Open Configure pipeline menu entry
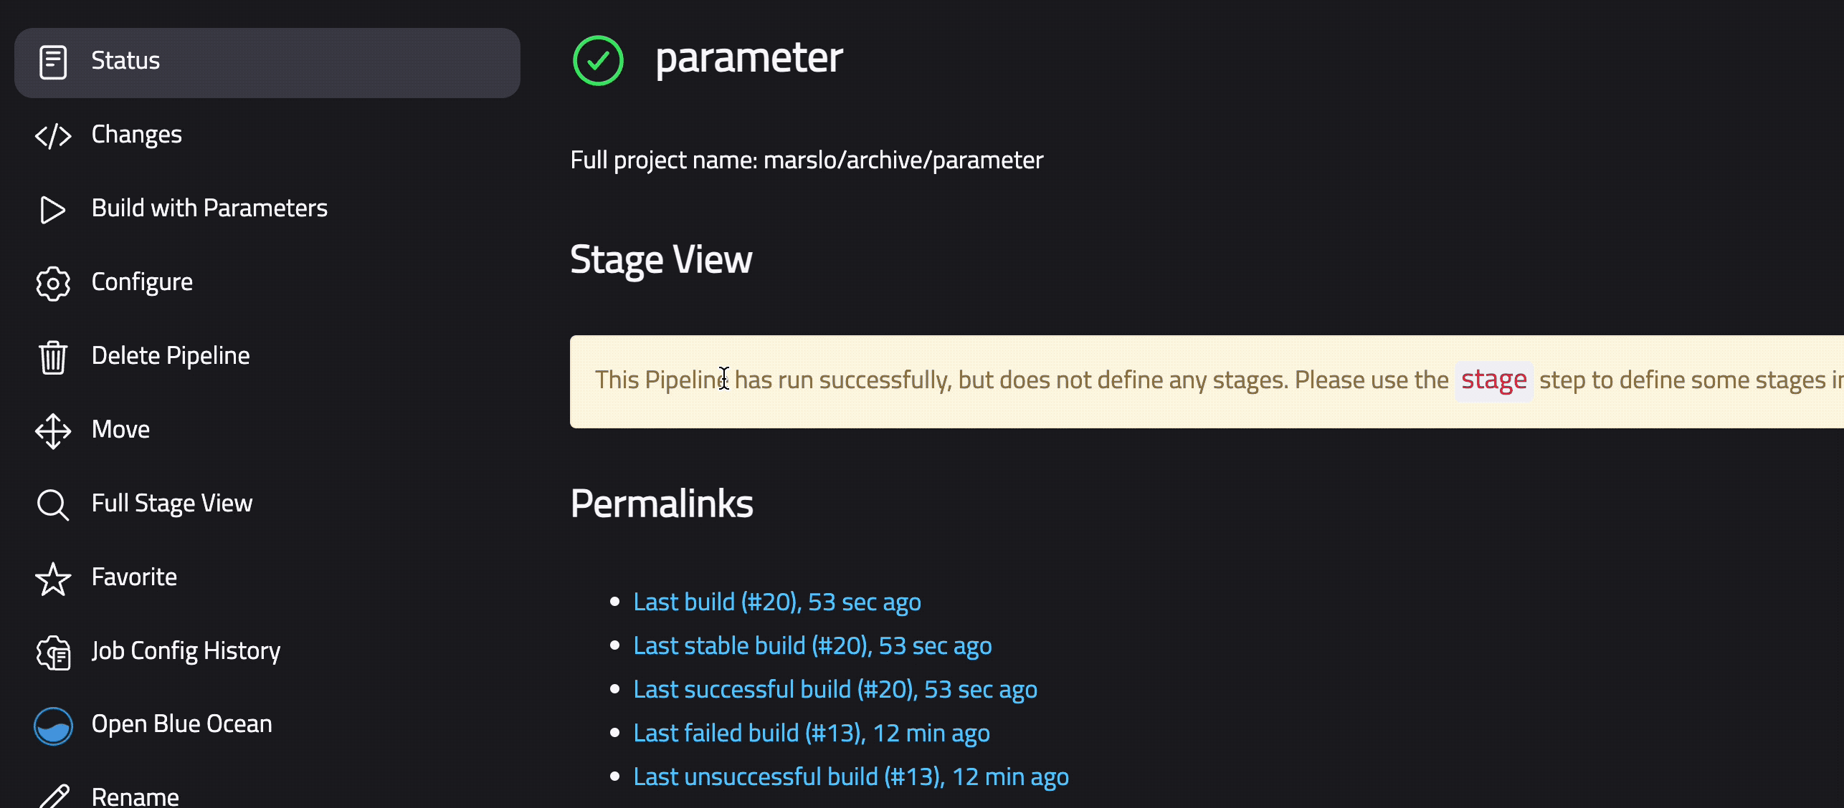This screenshot has width=1844, height=808. [x=141, y=282]
